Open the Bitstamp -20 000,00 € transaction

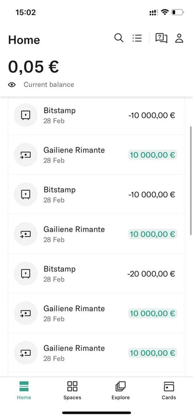(x=96, y=273)
